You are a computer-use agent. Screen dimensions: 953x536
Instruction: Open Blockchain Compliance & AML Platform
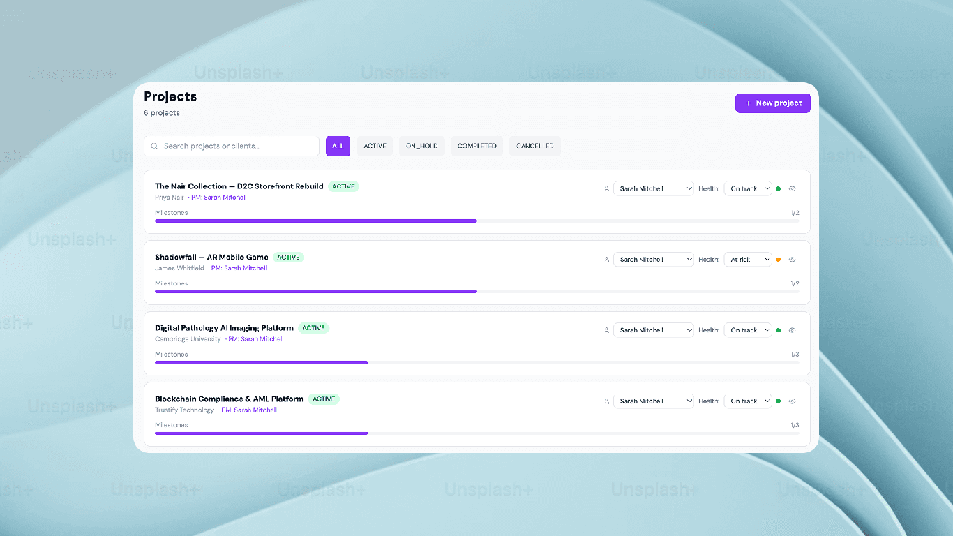click(230, 399)
